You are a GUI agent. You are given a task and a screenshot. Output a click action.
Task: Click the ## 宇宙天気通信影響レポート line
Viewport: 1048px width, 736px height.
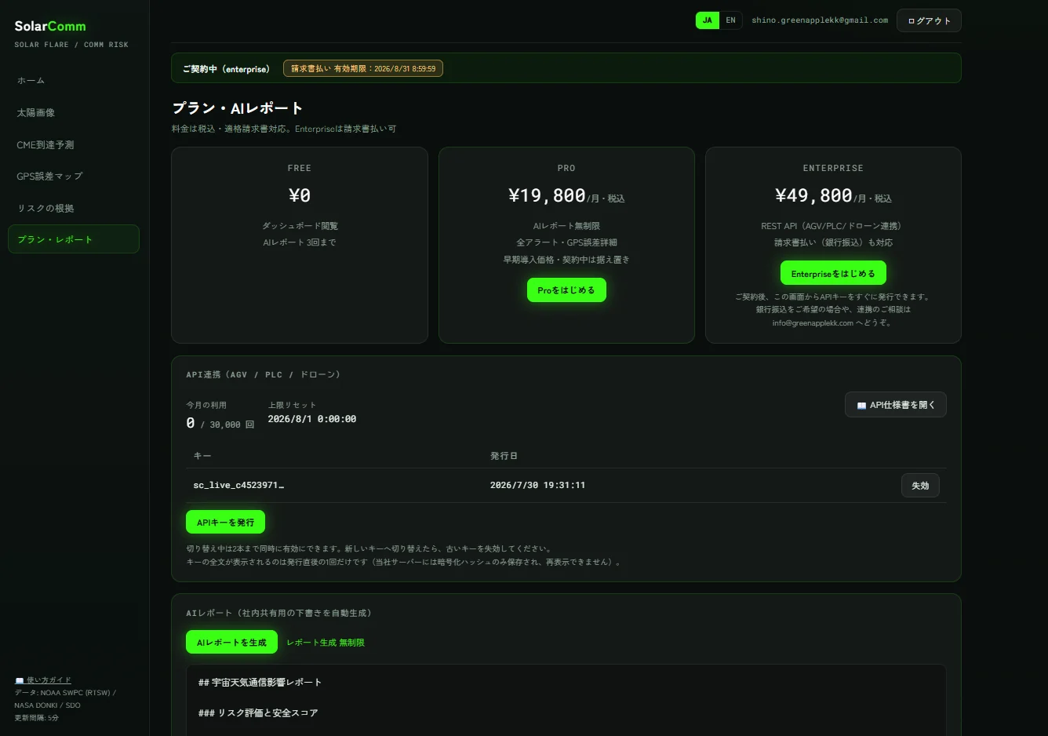click(x=260, y=683)
